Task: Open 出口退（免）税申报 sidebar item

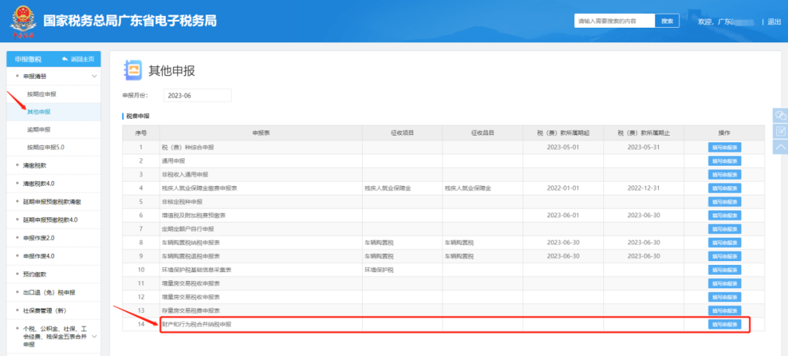Action: pos(48,293)
